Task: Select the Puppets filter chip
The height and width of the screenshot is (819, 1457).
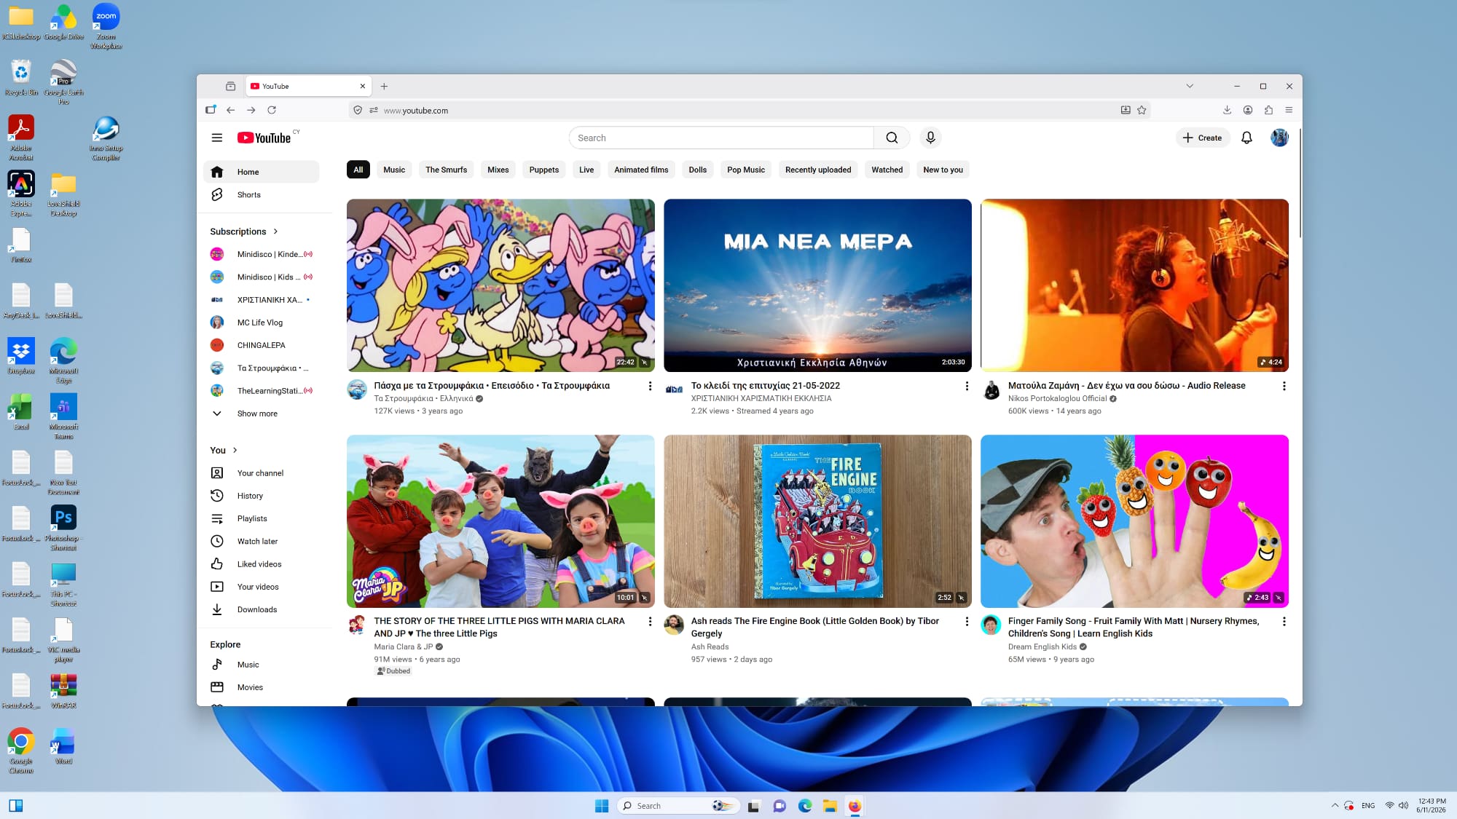Action: pos(544,170)
